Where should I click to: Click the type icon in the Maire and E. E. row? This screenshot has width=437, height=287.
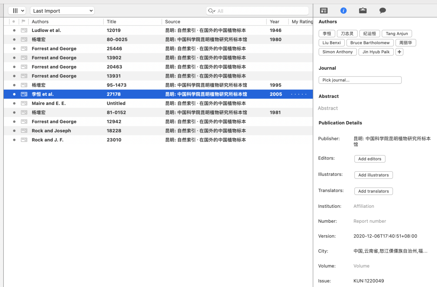[x=24, y=103]
